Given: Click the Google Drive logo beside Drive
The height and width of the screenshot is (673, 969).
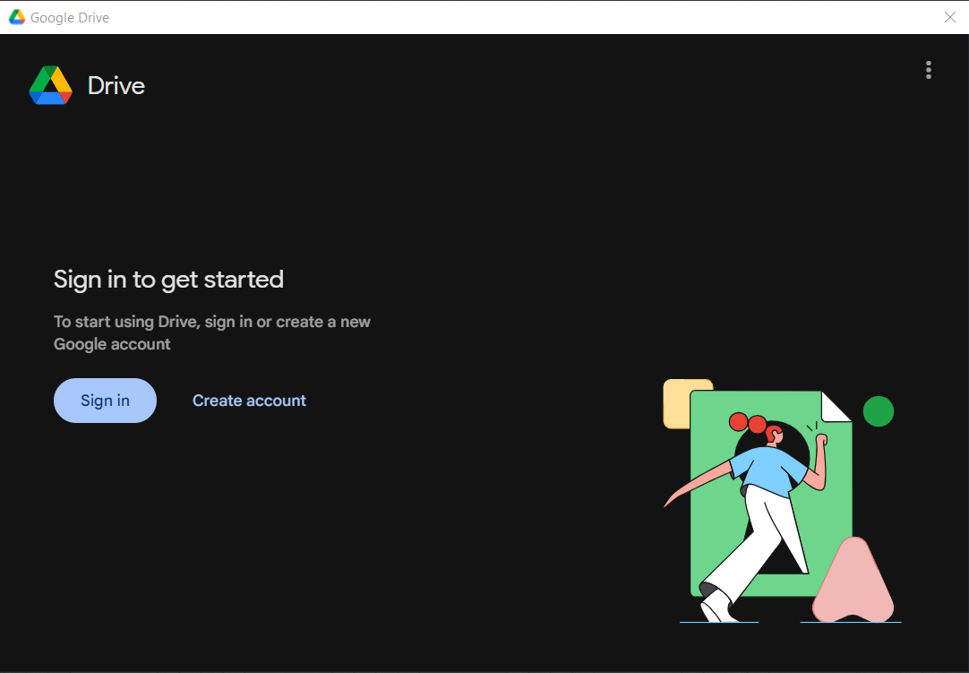Looking at the screenshot, I should pos(51,85).
